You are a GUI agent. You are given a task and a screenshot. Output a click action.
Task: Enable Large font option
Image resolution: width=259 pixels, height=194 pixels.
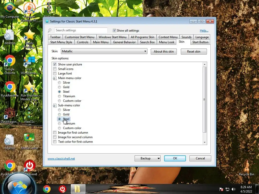(55, 74)
